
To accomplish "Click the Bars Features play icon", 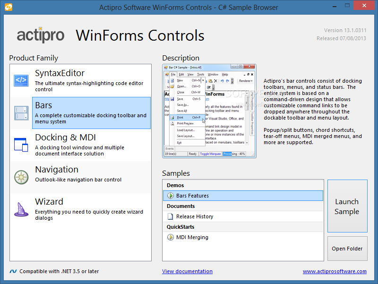I will coord(171,196).
